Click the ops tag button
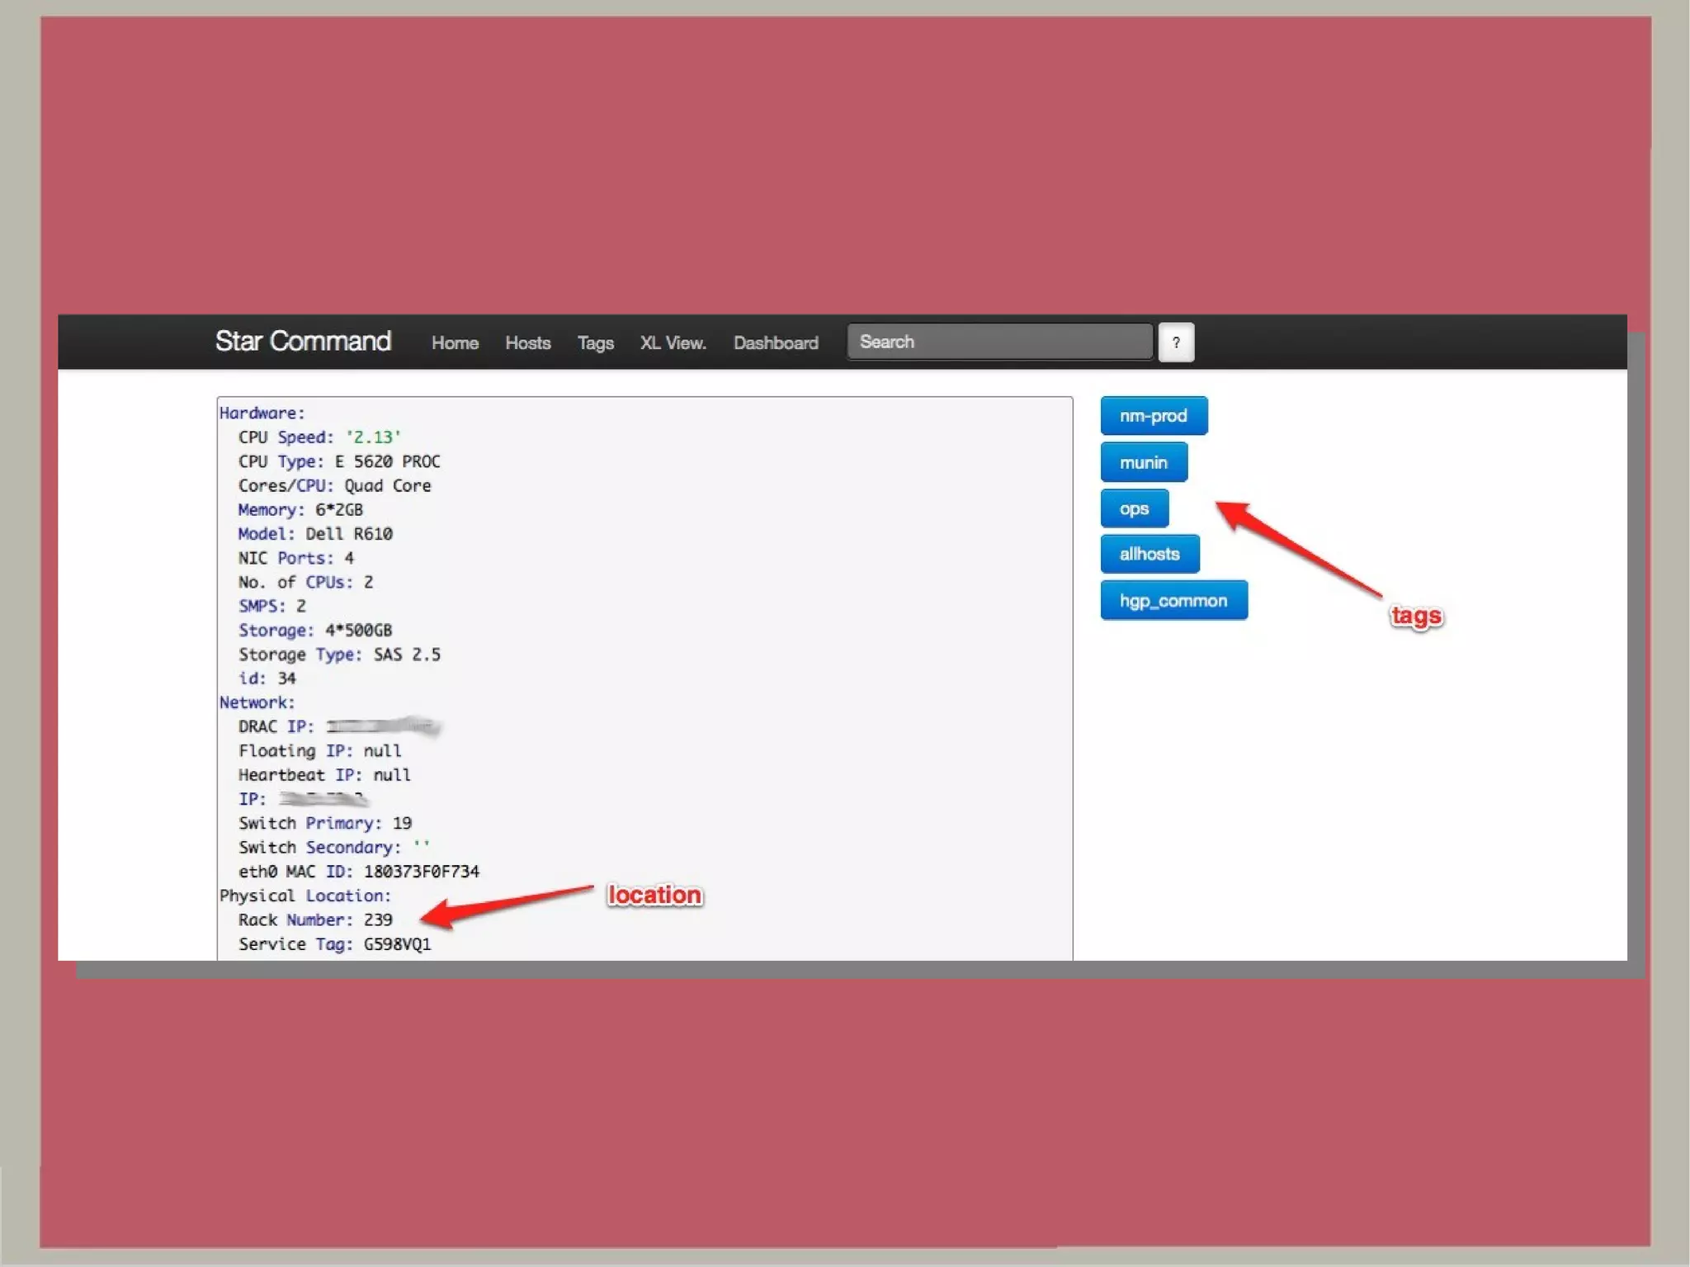Viewport: 1690px width, 1267px height. click(1134, 508)
